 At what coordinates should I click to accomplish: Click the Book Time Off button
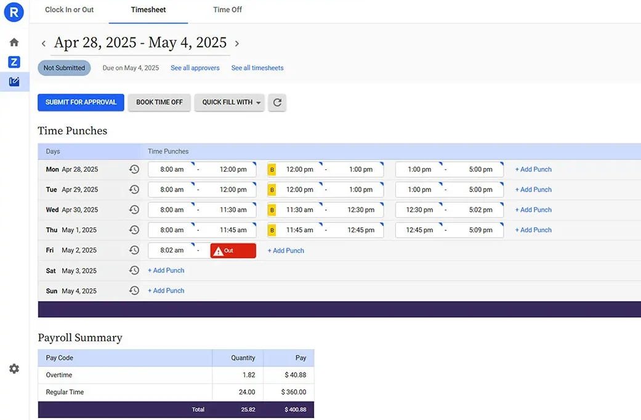(159, 102)
